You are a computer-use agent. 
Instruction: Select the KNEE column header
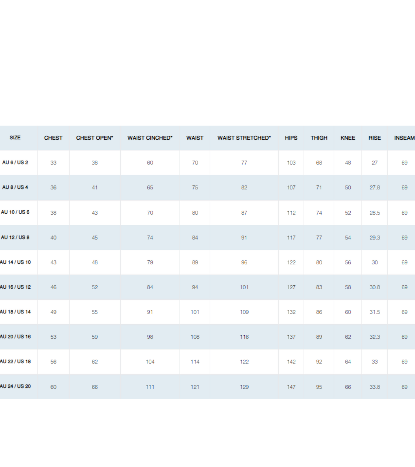pos(348,138)
